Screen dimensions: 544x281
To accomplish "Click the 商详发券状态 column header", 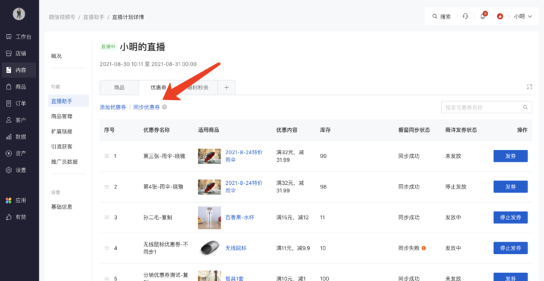I will point(461,130).
